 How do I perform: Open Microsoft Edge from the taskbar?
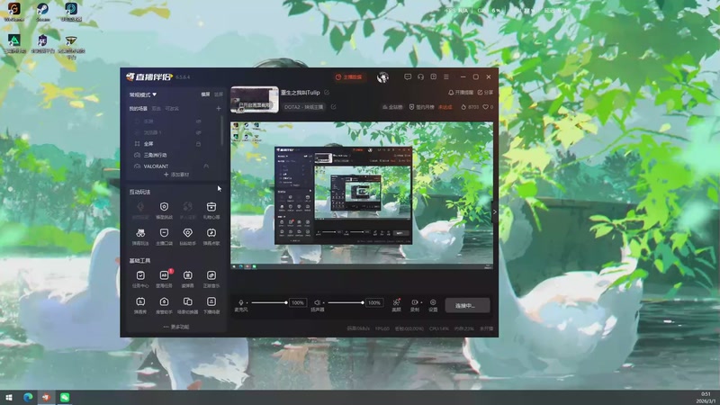(28, 398)
